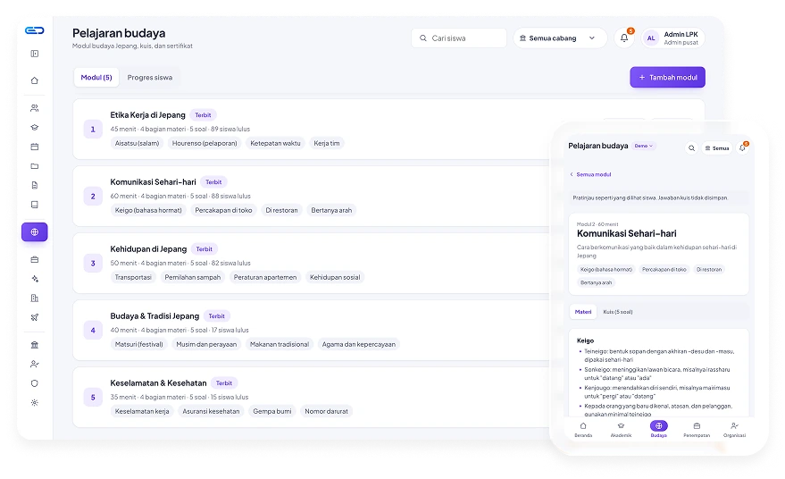
Task: Open the user-check sidebar icon
Action: click(x=35, y=365)
